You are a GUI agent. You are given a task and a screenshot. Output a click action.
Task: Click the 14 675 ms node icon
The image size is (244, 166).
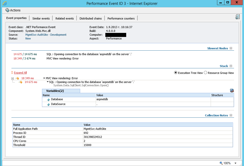click(21, 82)
